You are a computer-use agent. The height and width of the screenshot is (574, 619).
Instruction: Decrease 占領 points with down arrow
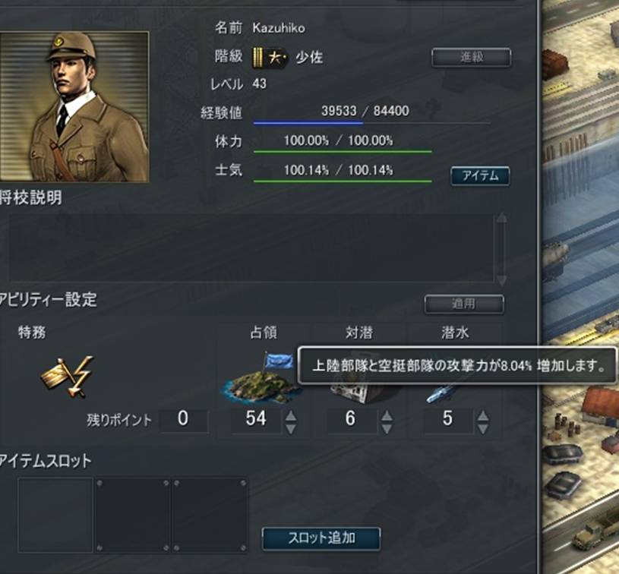coord(291,429)
